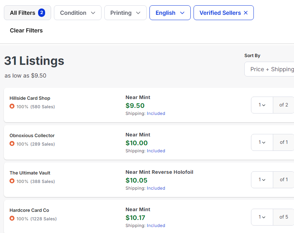Image resolution: width=294 pixels, height=233 pixels.
Task: Open quantity selector for Hardcore Card Co
Action: pyautogui.click(x=262, y=217)
